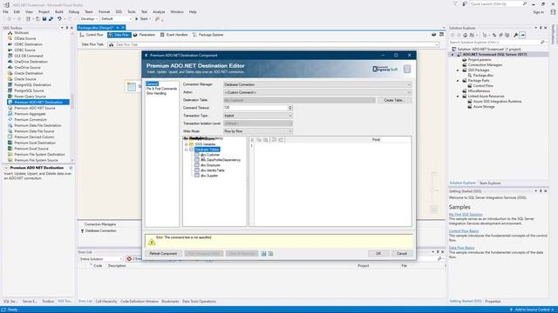Screen dimensions: 558x313
Task: Select PostgreSQL Destination toolbox item
Action: pyautogui.click(x=32, y=85)
